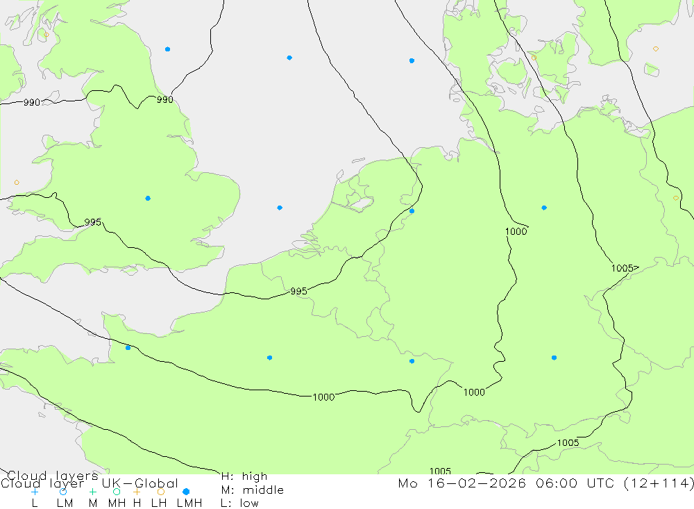694x509 pixels.
Task: Click the orange plus symbol for H clouds
Action: pos(137,492)
